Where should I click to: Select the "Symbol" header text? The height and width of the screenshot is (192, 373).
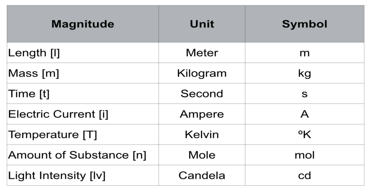click(305, 24)
